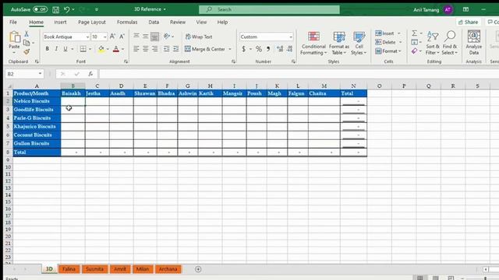
Task: Click the Fill down icon
Action: coord(414,42)
